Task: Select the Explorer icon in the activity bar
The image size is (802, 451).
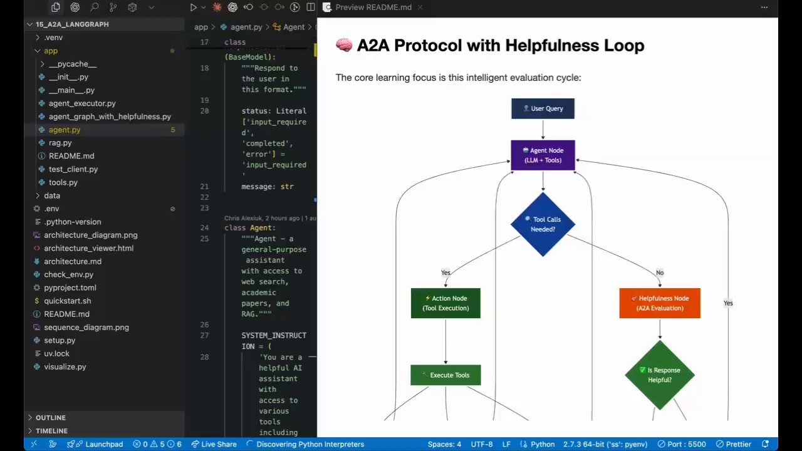Action: pyautogui.click(x=55, y=7)
